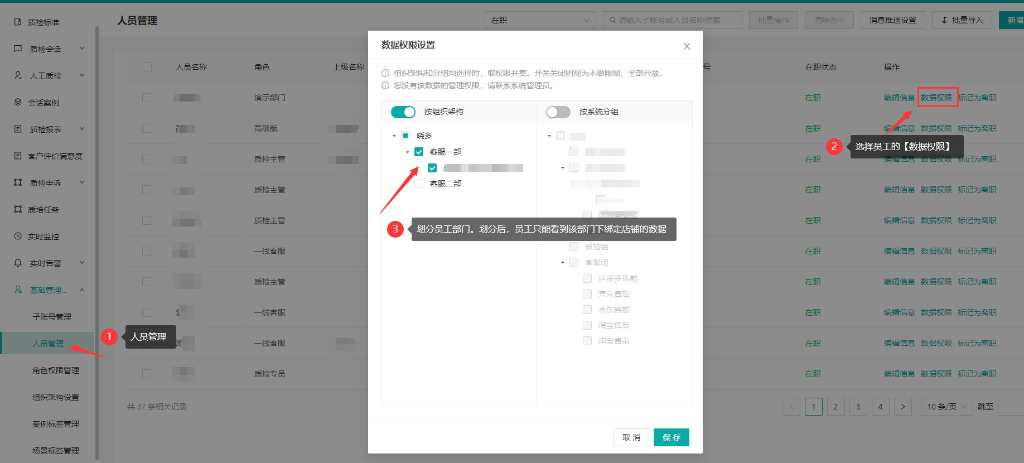Collapse the 基础管理 sidebar menu
Screen dimensions: 1024x463
pos(82,290)
